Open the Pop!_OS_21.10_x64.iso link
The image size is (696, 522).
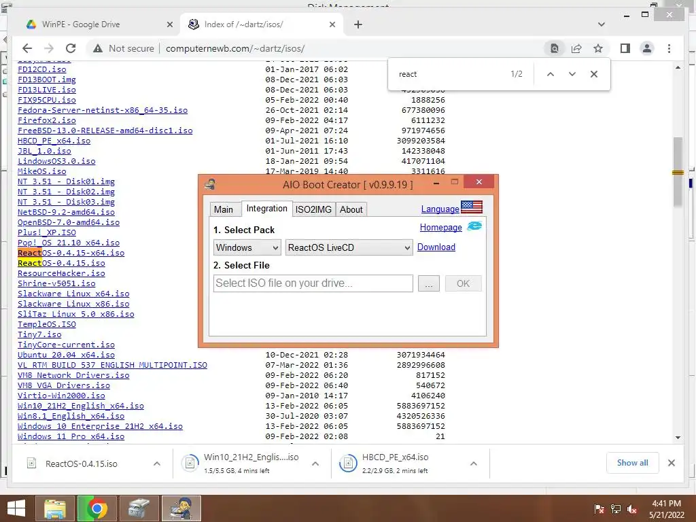(x=69, y=243)
